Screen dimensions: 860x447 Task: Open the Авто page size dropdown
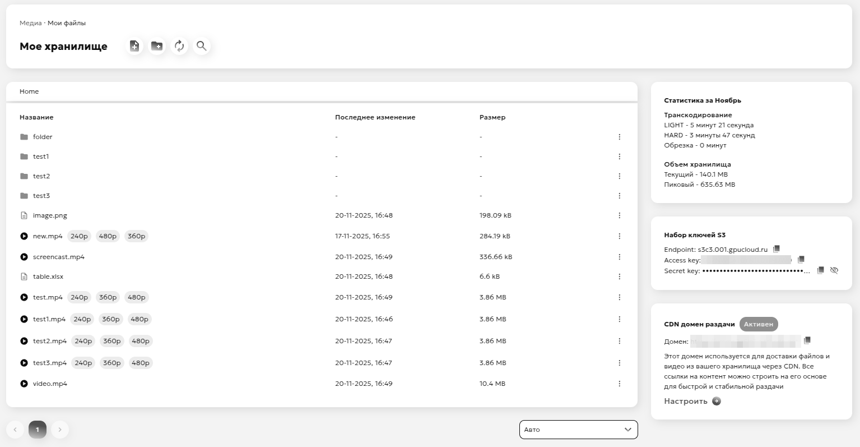578,430
